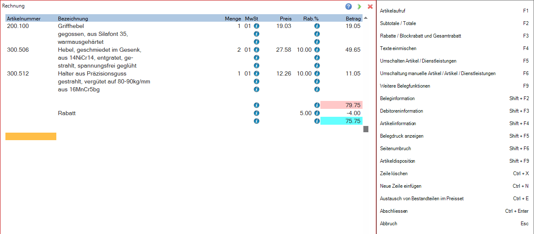The image size is (534, 234).
Task: Choose Neue Zeile einfügen command
Action: click(x=454, y=186)
